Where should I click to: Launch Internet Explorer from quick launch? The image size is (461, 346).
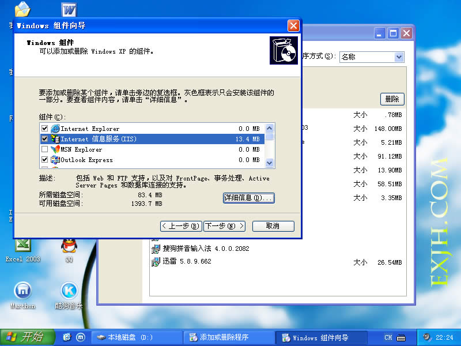point(67,337)
